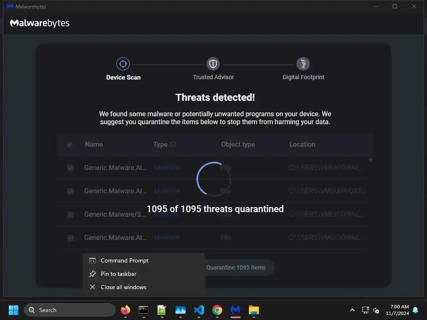Click the network status tray icon
The height and width of the screenshot is (320, 427).
coord(365,310)
